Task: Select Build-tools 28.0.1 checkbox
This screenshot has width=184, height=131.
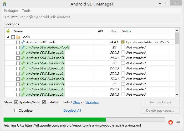Action: click(18, 58)
